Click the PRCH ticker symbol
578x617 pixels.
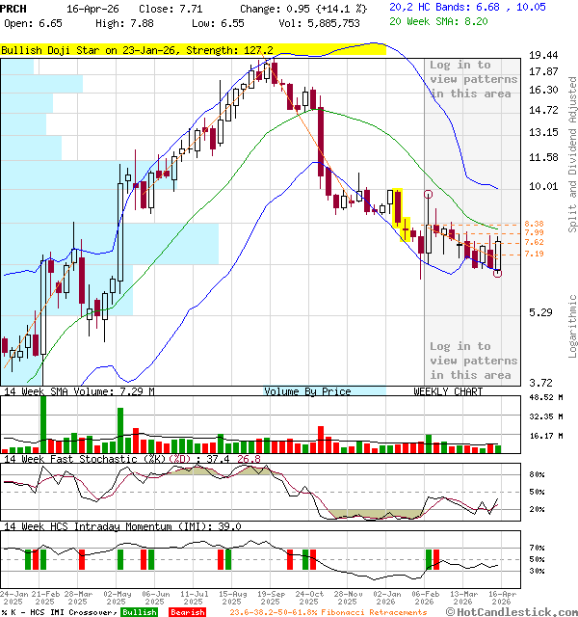(15, 7)
